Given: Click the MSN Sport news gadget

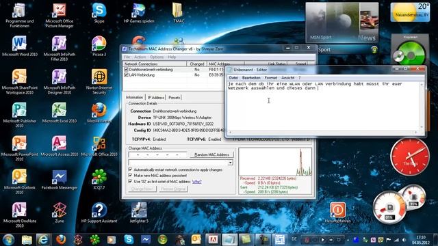Looking at the screenshot, I should (x=342, y=23).
